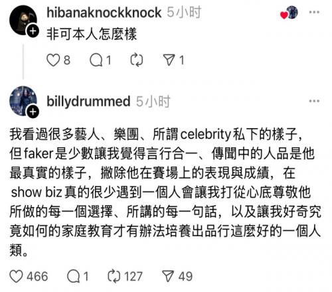The height and width of the screenshot is (292, 332).
Task: View the 5小时 timestamp on billydrummed's post
Action: (x=153, y=102)
